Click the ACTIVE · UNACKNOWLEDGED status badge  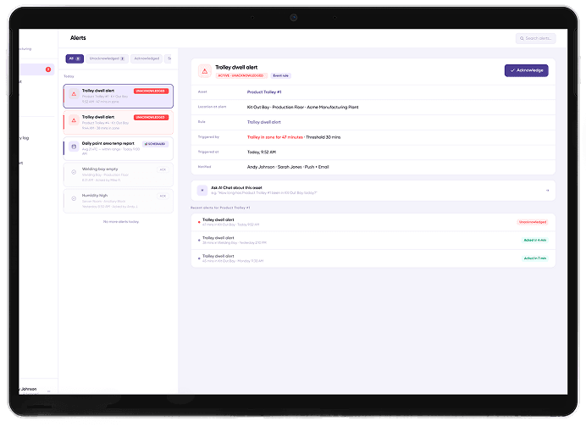pos(241,75)
